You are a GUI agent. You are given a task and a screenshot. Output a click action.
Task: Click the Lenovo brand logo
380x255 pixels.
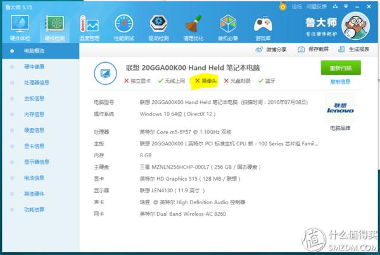click(340, 108)
